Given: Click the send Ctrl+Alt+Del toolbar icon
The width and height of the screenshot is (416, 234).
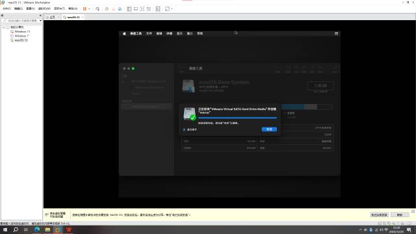Looking at the screenshot, I should pyautogui.click(x=97, y=8).
